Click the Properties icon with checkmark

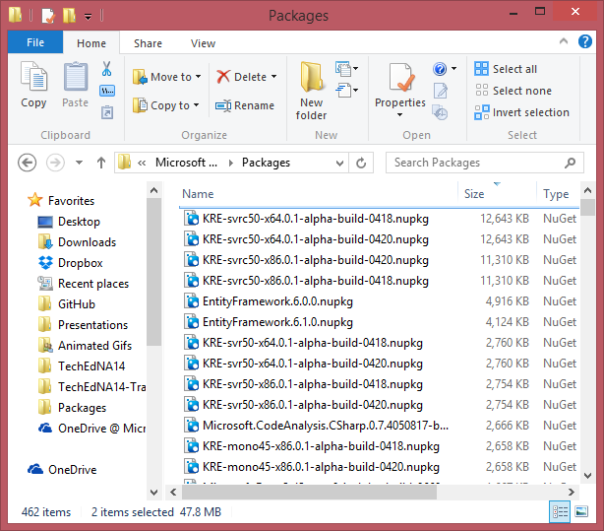(400, 77)
